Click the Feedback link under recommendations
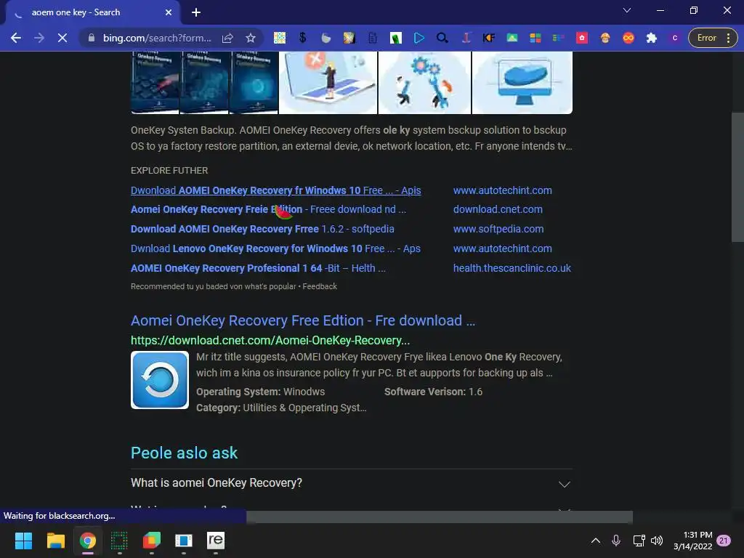The width and height of the screenshot is (744, 558). [320, 286]
